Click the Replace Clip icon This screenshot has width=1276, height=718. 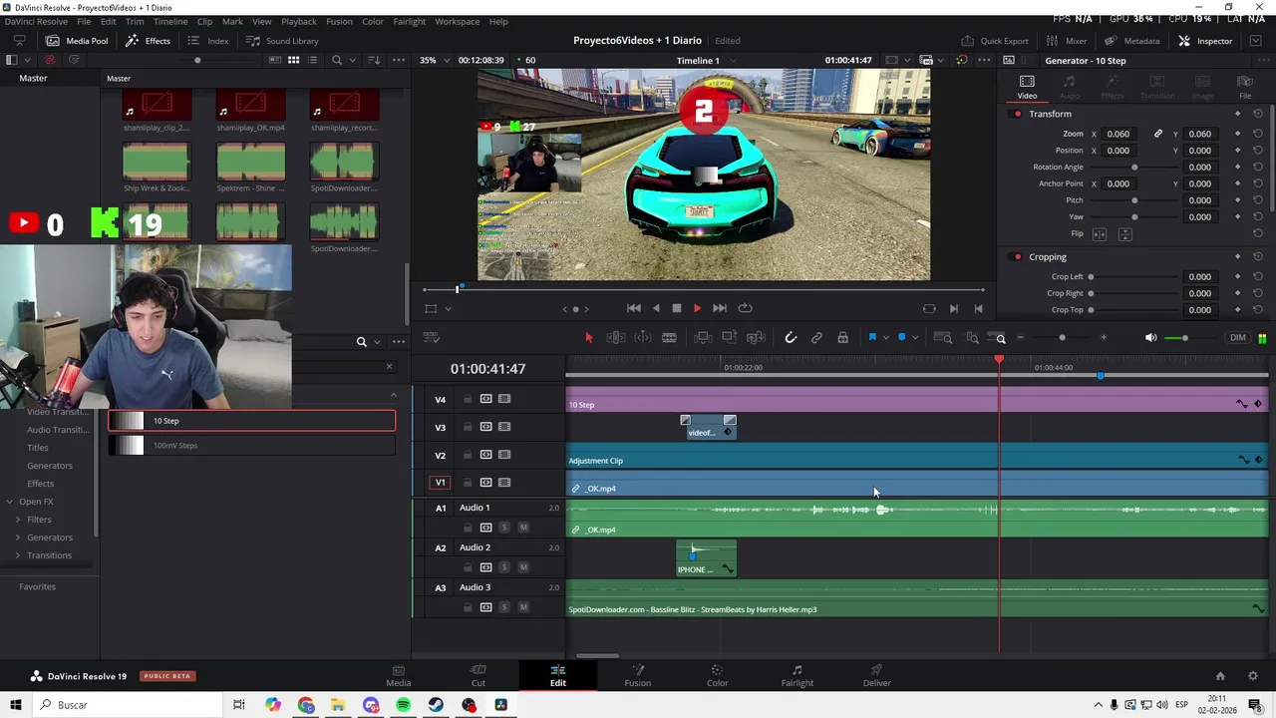click(x=757, y=338)
